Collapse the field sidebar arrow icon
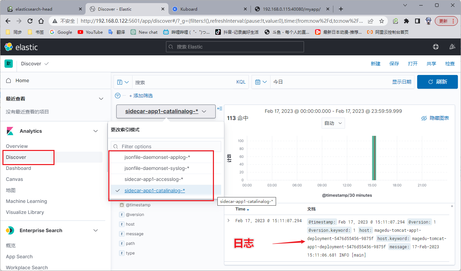461x271 pixels. click(220, 109)
